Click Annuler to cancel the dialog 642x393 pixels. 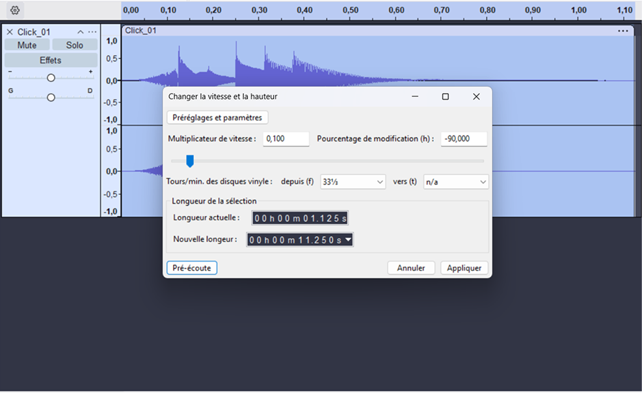coord(411,268)
